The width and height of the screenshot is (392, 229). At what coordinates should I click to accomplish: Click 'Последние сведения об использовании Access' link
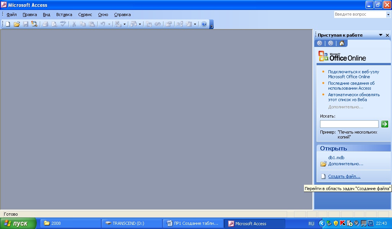point(351,86)
